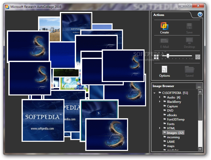Click the folder icon beside Audio
The image size is (211, 160).
pos(165,97)
